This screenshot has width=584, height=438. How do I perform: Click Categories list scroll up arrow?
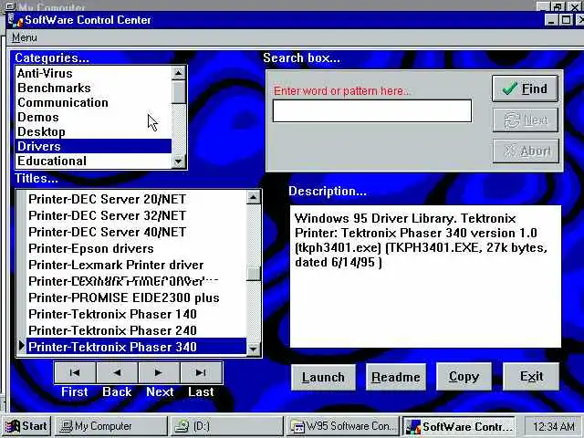click(179, 73)
